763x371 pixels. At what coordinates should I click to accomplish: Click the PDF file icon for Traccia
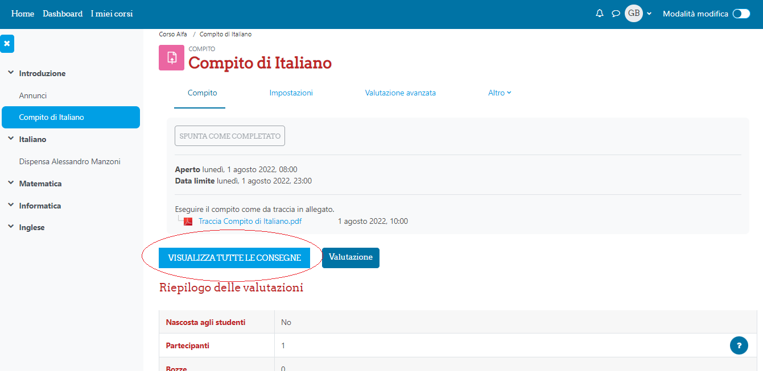click(x=188, y=222)
